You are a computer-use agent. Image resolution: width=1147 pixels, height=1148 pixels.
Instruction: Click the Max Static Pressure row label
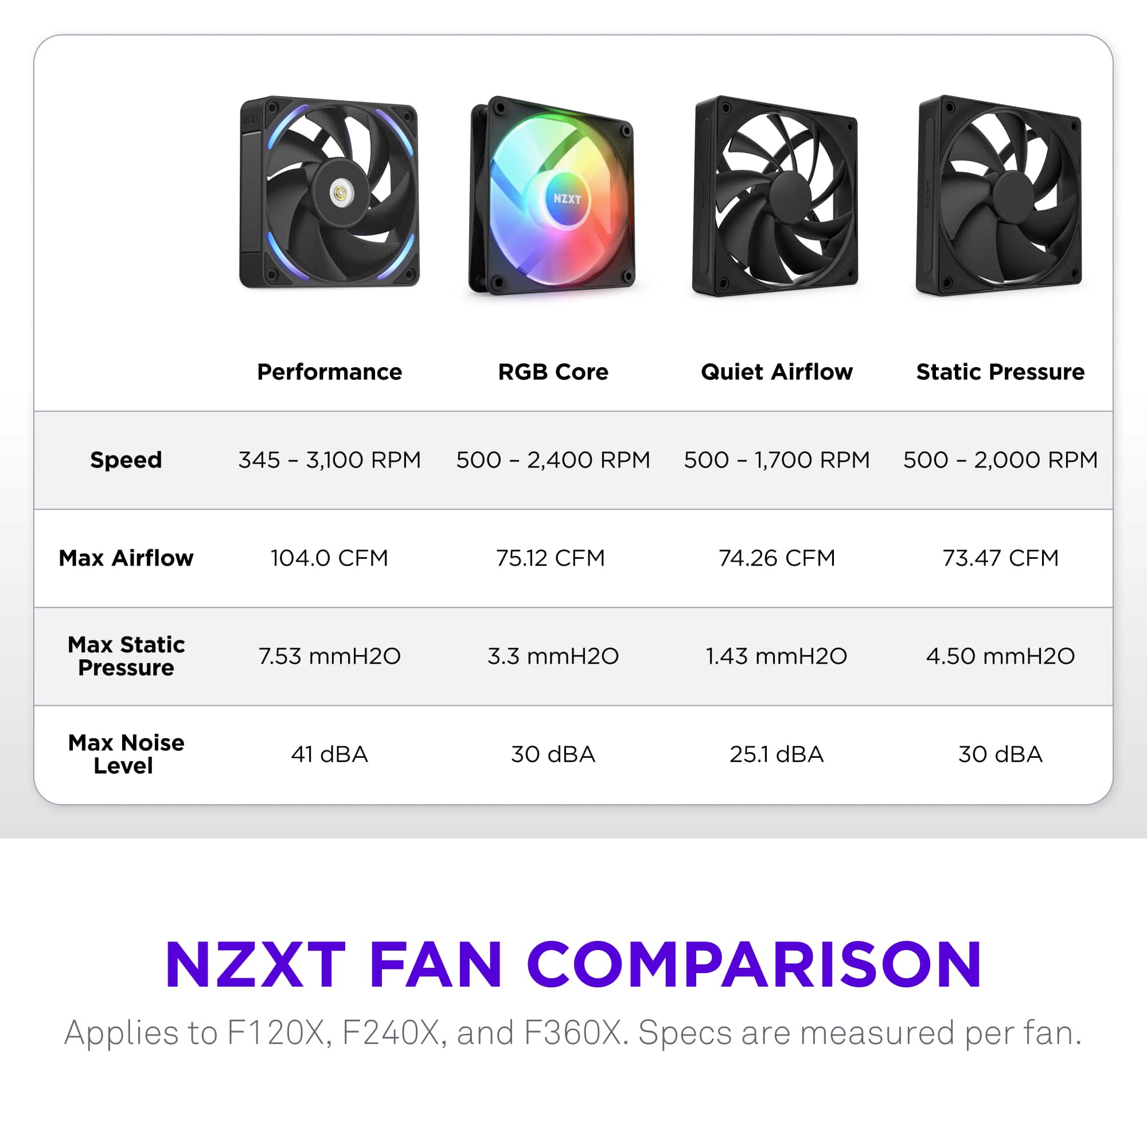126,656
